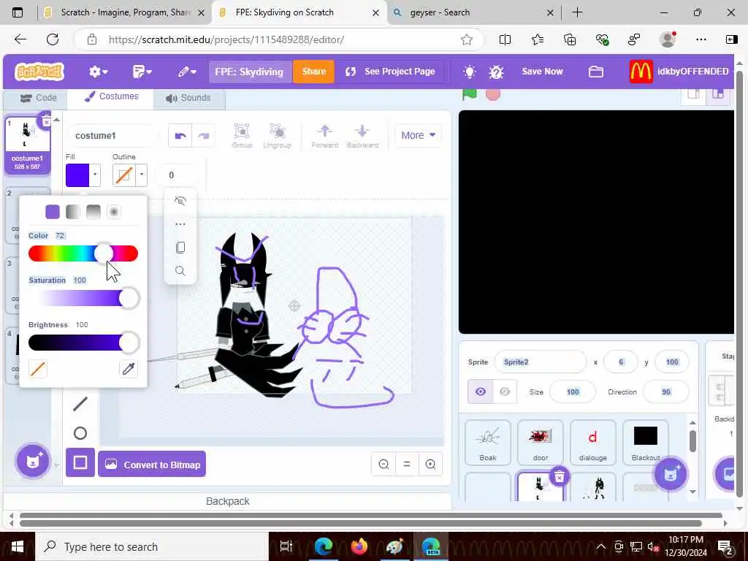Open the Tutorials lightbulb icon
The height and width of the screenshot is (561, 748).
click(470, 72)
